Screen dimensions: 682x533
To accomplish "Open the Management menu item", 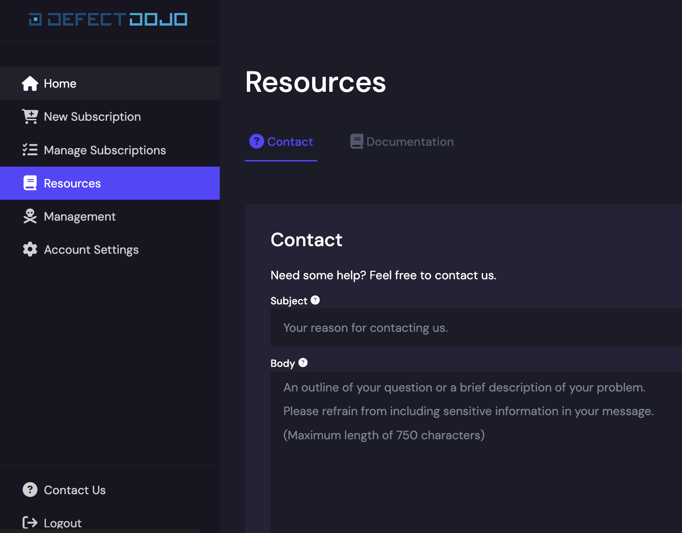I will point(80,216).
